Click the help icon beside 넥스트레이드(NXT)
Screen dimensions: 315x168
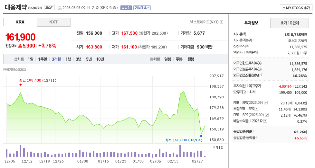tap(221, 22)
